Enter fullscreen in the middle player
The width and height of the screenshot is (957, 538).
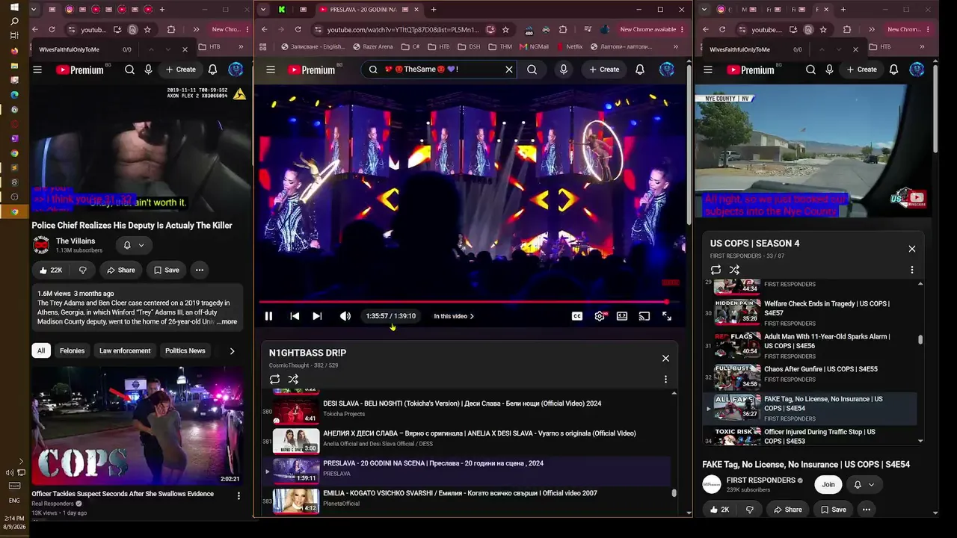pyautogui.click(x=667, y=316)
